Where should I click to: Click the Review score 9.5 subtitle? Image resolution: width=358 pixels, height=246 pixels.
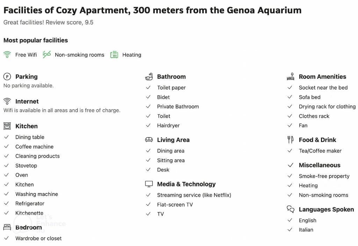[x=48, y=22]
